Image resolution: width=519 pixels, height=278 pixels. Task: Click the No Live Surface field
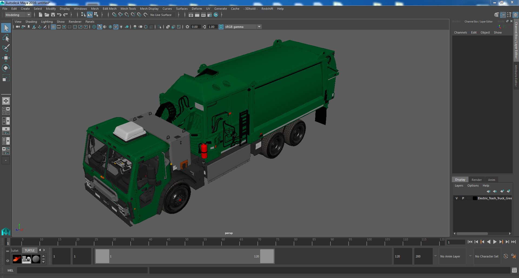pos(163,15)
